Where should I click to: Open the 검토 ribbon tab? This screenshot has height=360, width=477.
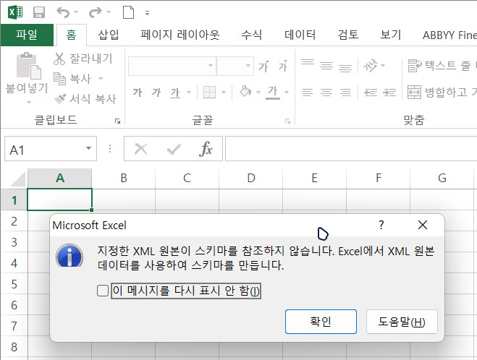[348, 35]
